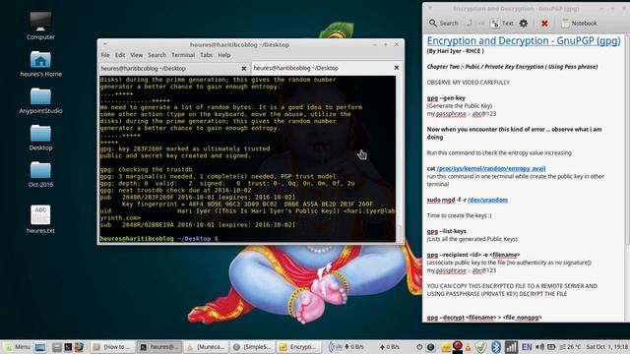Image resolution: width=630 pixels, height=354 pixels.
Task: Select the Oct-2016 folder icon
Action: pos(40,174)
